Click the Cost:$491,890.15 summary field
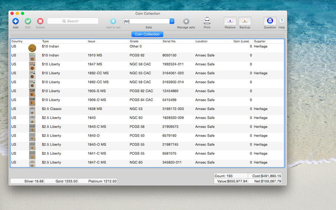 coord(265,176)
